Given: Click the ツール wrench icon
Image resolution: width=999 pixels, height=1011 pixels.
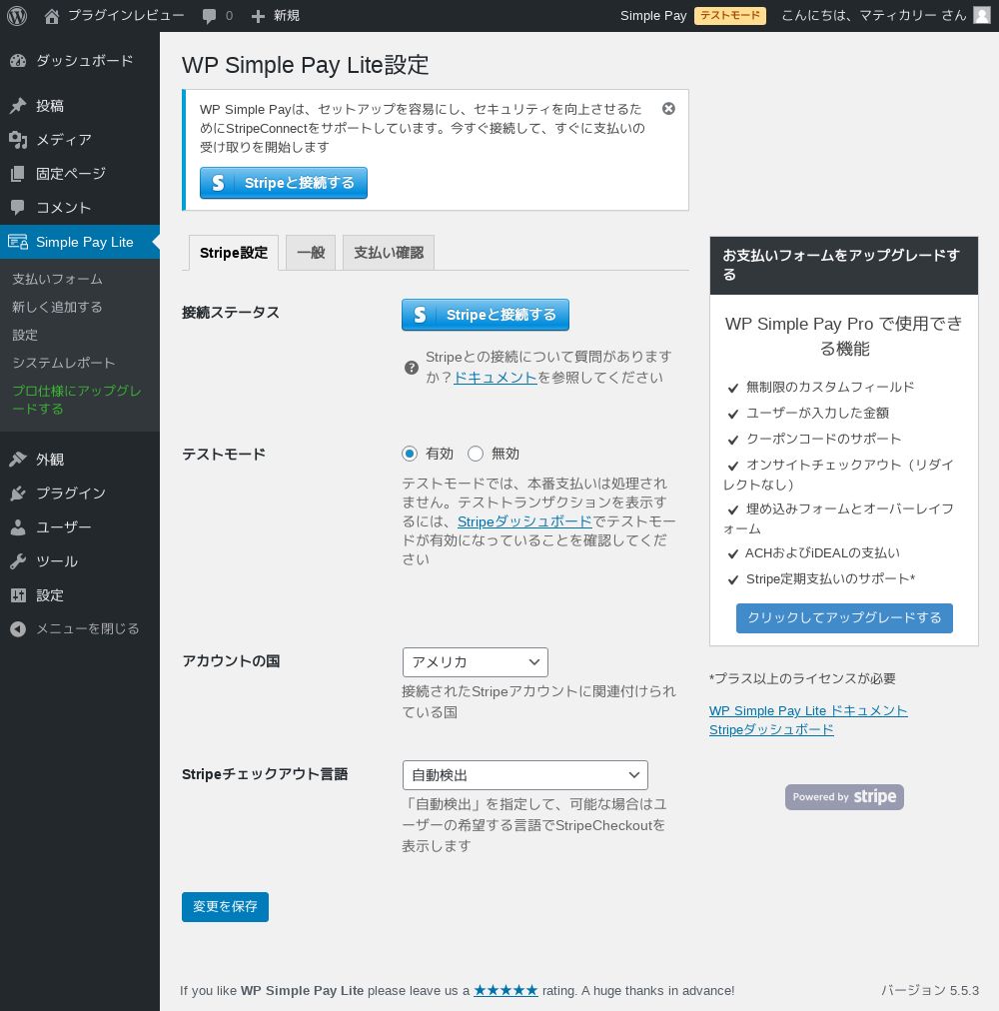Looking at the screenshot, I should [x=18, y=561].
